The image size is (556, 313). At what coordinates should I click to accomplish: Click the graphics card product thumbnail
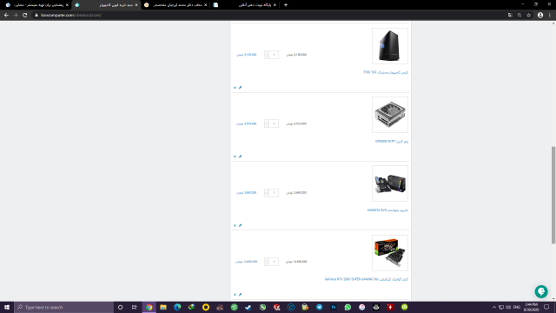390,253
